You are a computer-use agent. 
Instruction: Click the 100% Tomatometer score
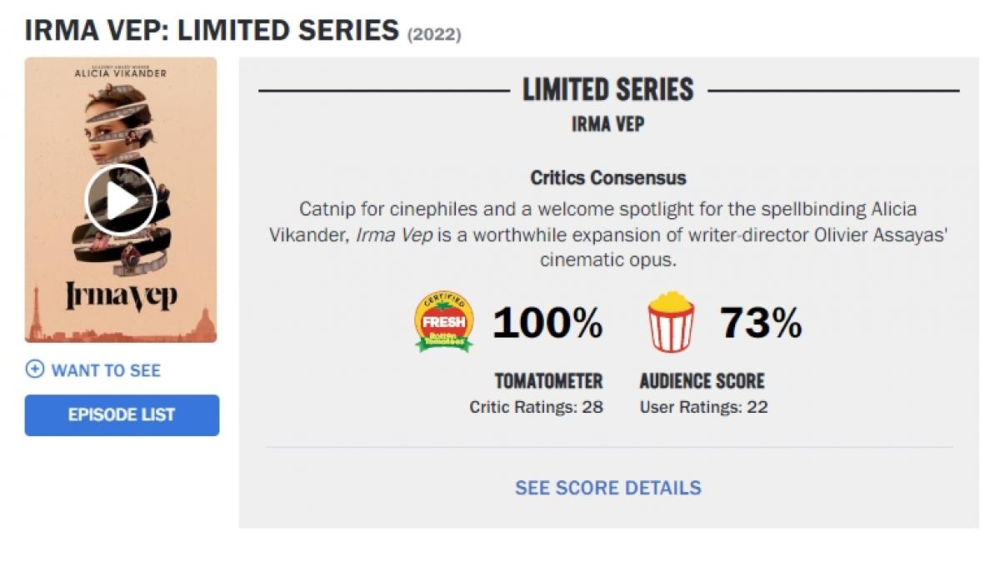pos(547,322)
